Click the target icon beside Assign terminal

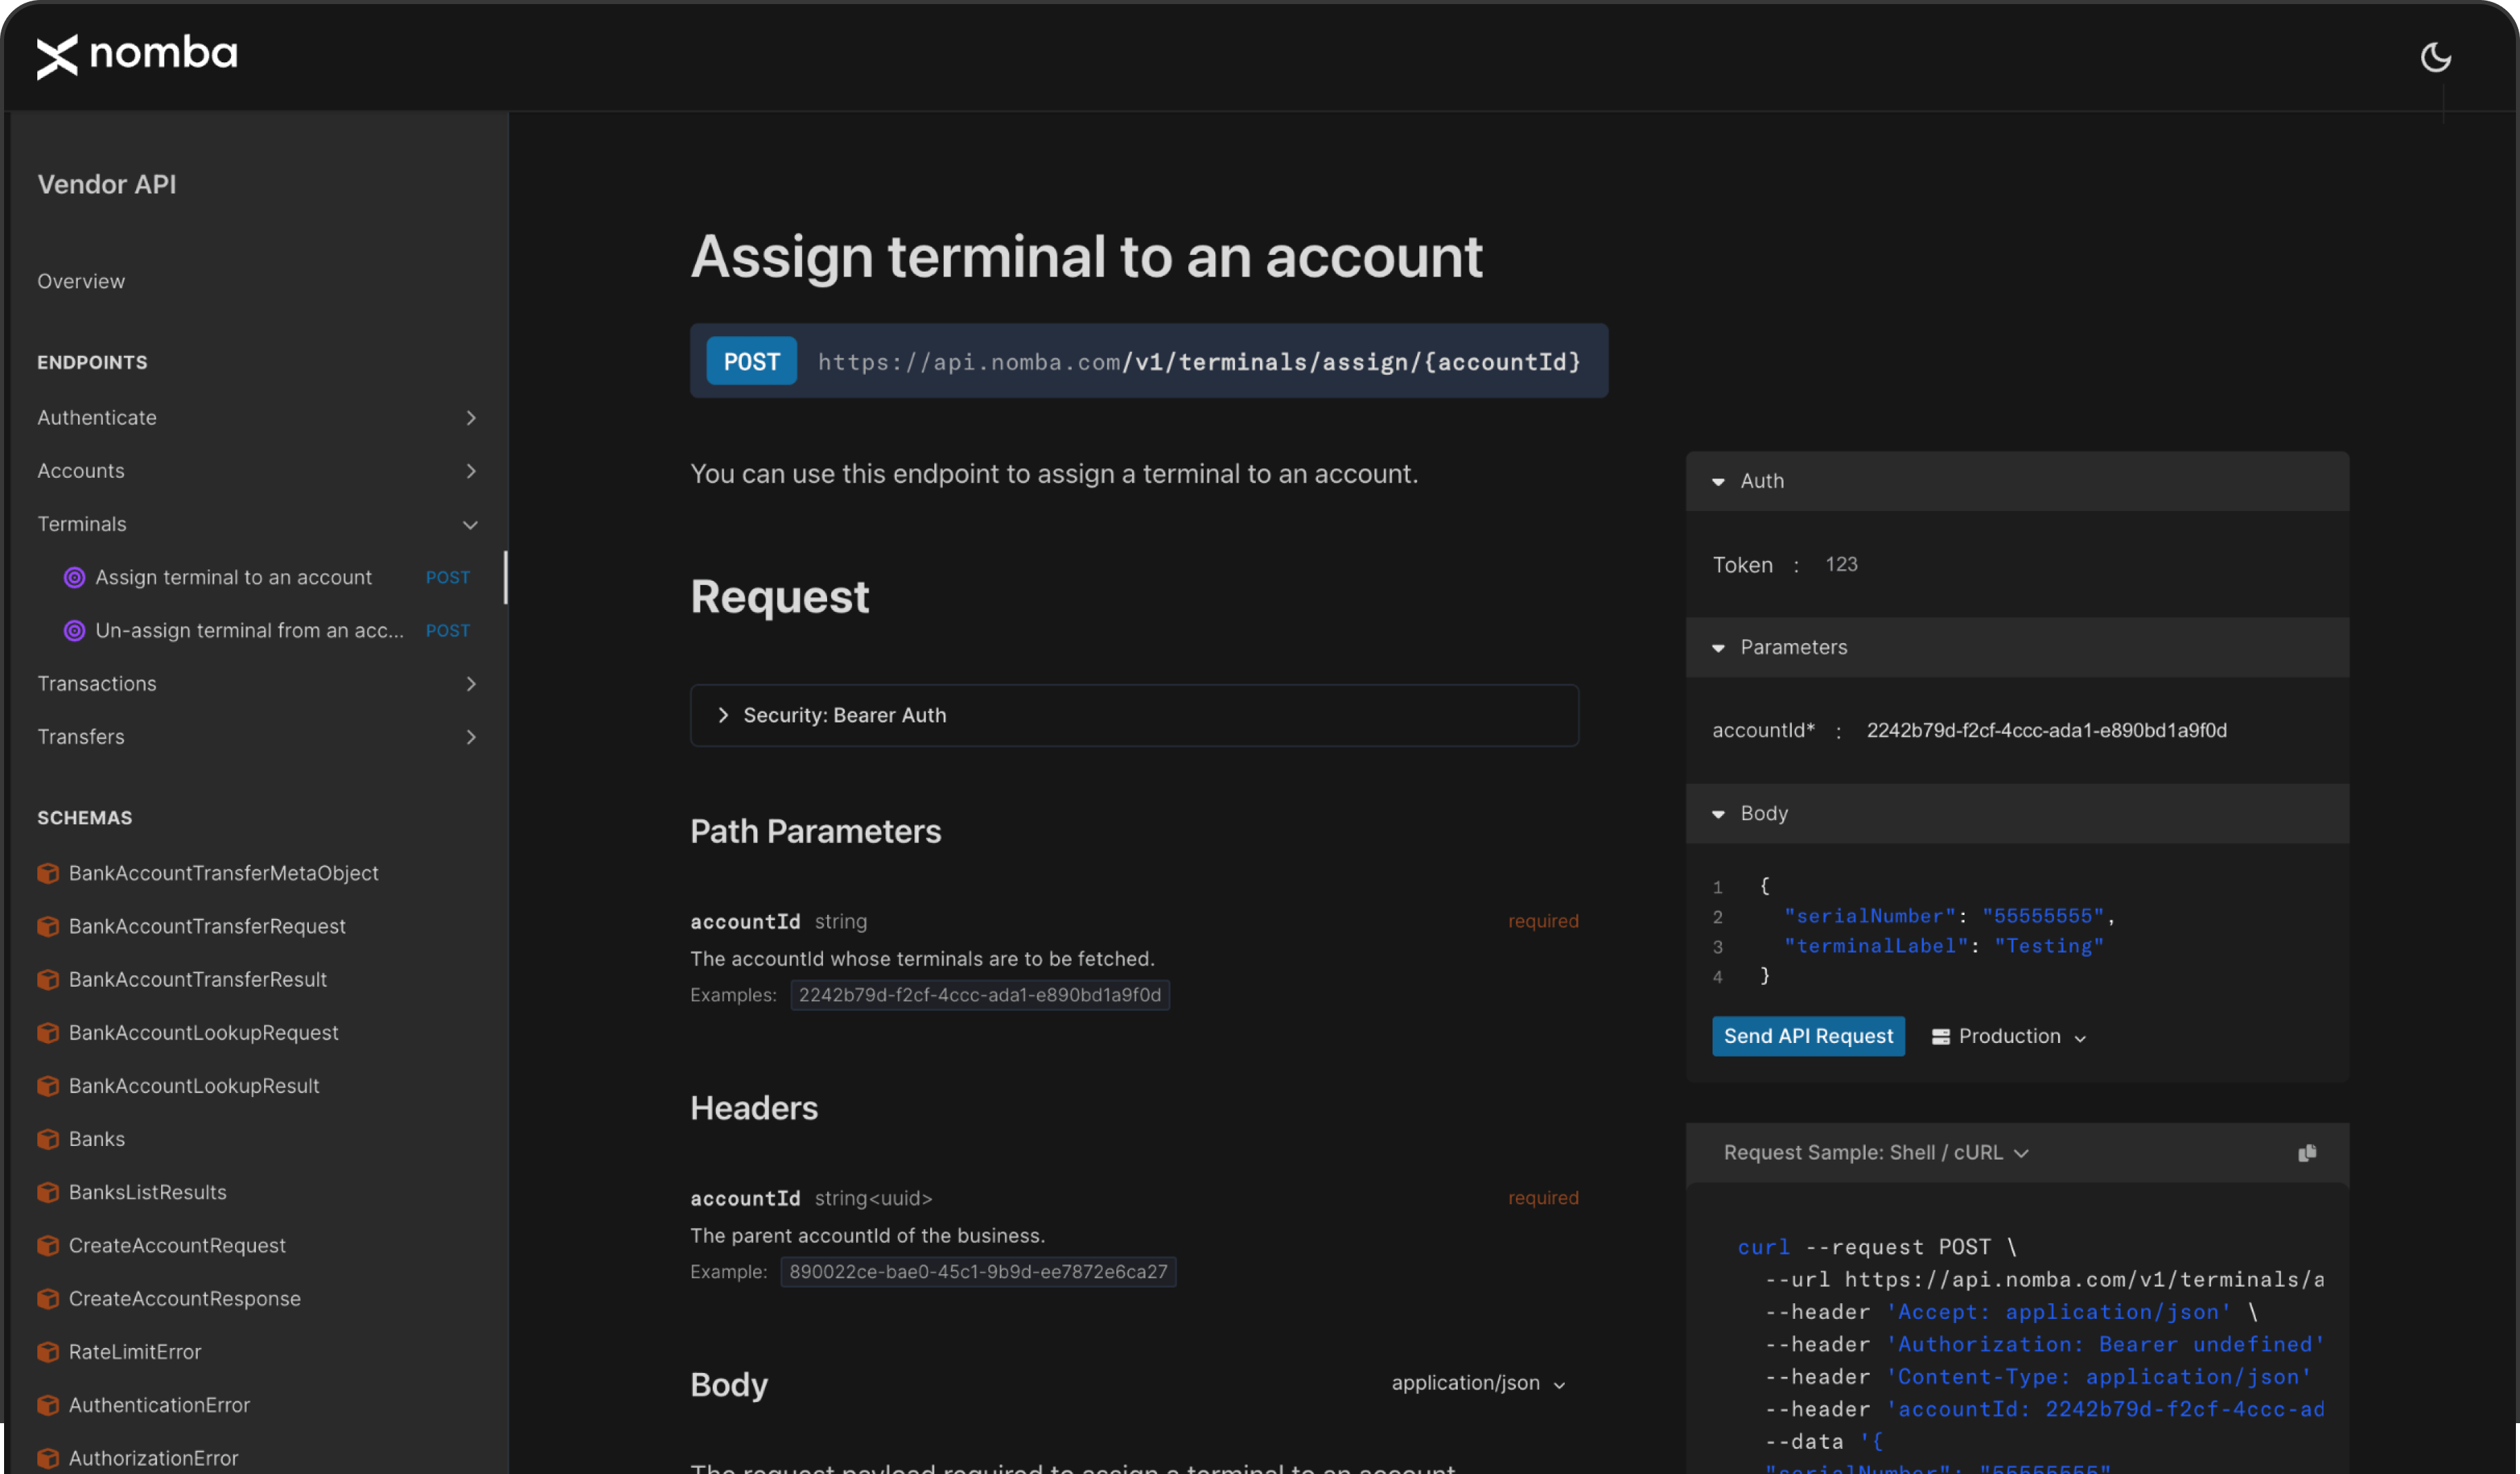74,577
